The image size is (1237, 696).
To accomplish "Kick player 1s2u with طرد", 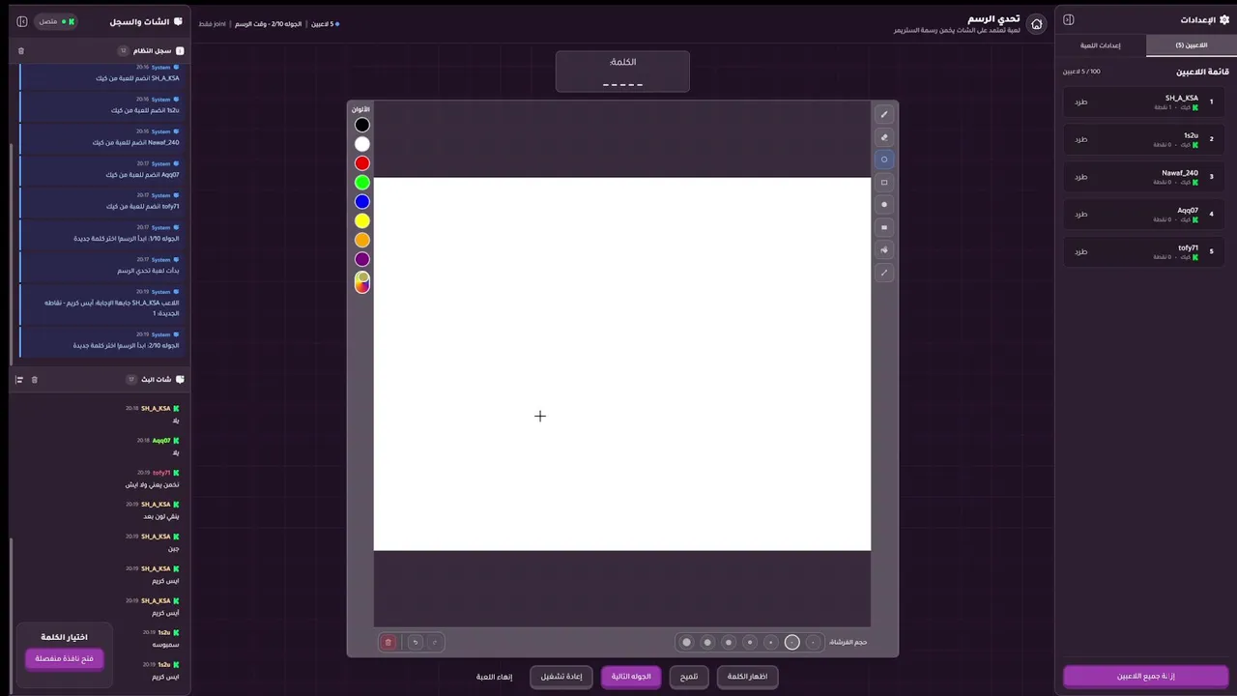I will (x=1080, y=139).
